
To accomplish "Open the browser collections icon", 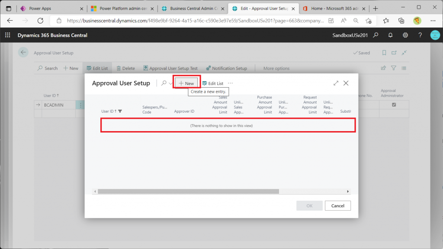I will coord(401,21).
